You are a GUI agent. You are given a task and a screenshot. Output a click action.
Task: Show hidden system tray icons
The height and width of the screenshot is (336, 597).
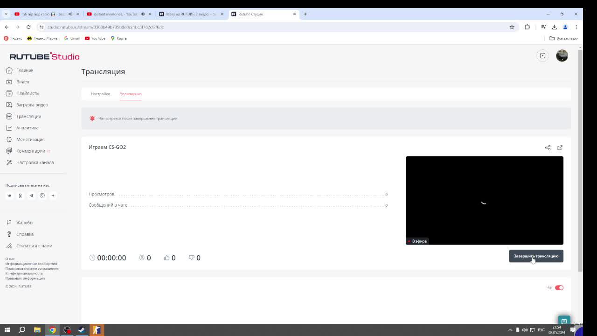pyautogui.click(x=510, y=330)
